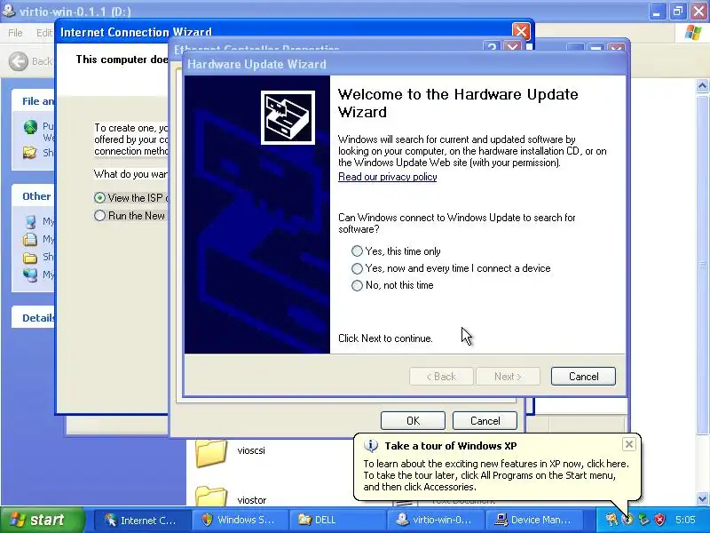Switch to Windows S... taskbar button

(240, 520)
